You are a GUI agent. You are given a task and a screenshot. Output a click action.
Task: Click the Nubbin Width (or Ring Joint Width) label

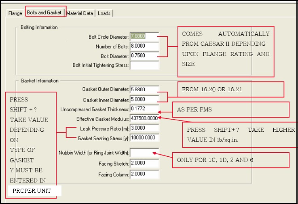coord(94,153)
